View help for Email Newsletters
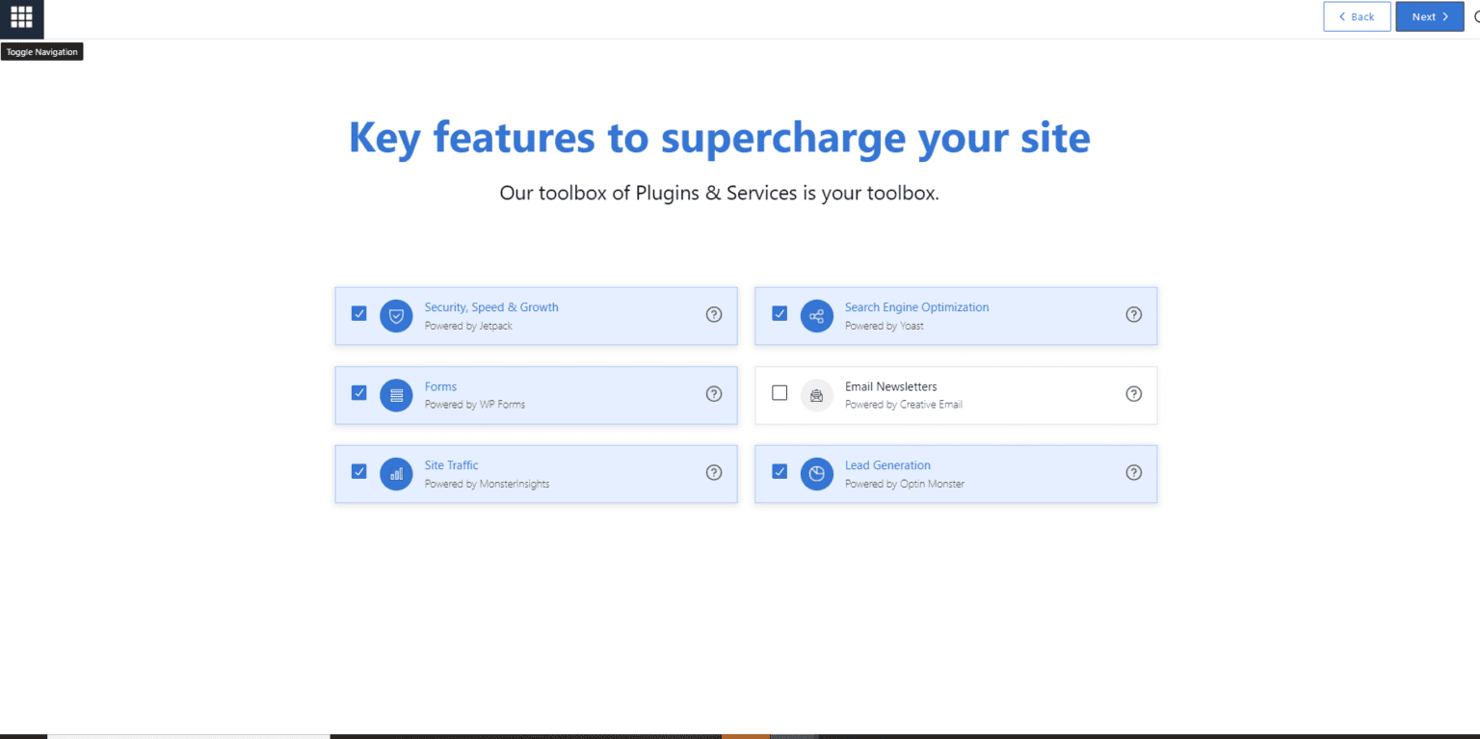 tap(1134, 393)
